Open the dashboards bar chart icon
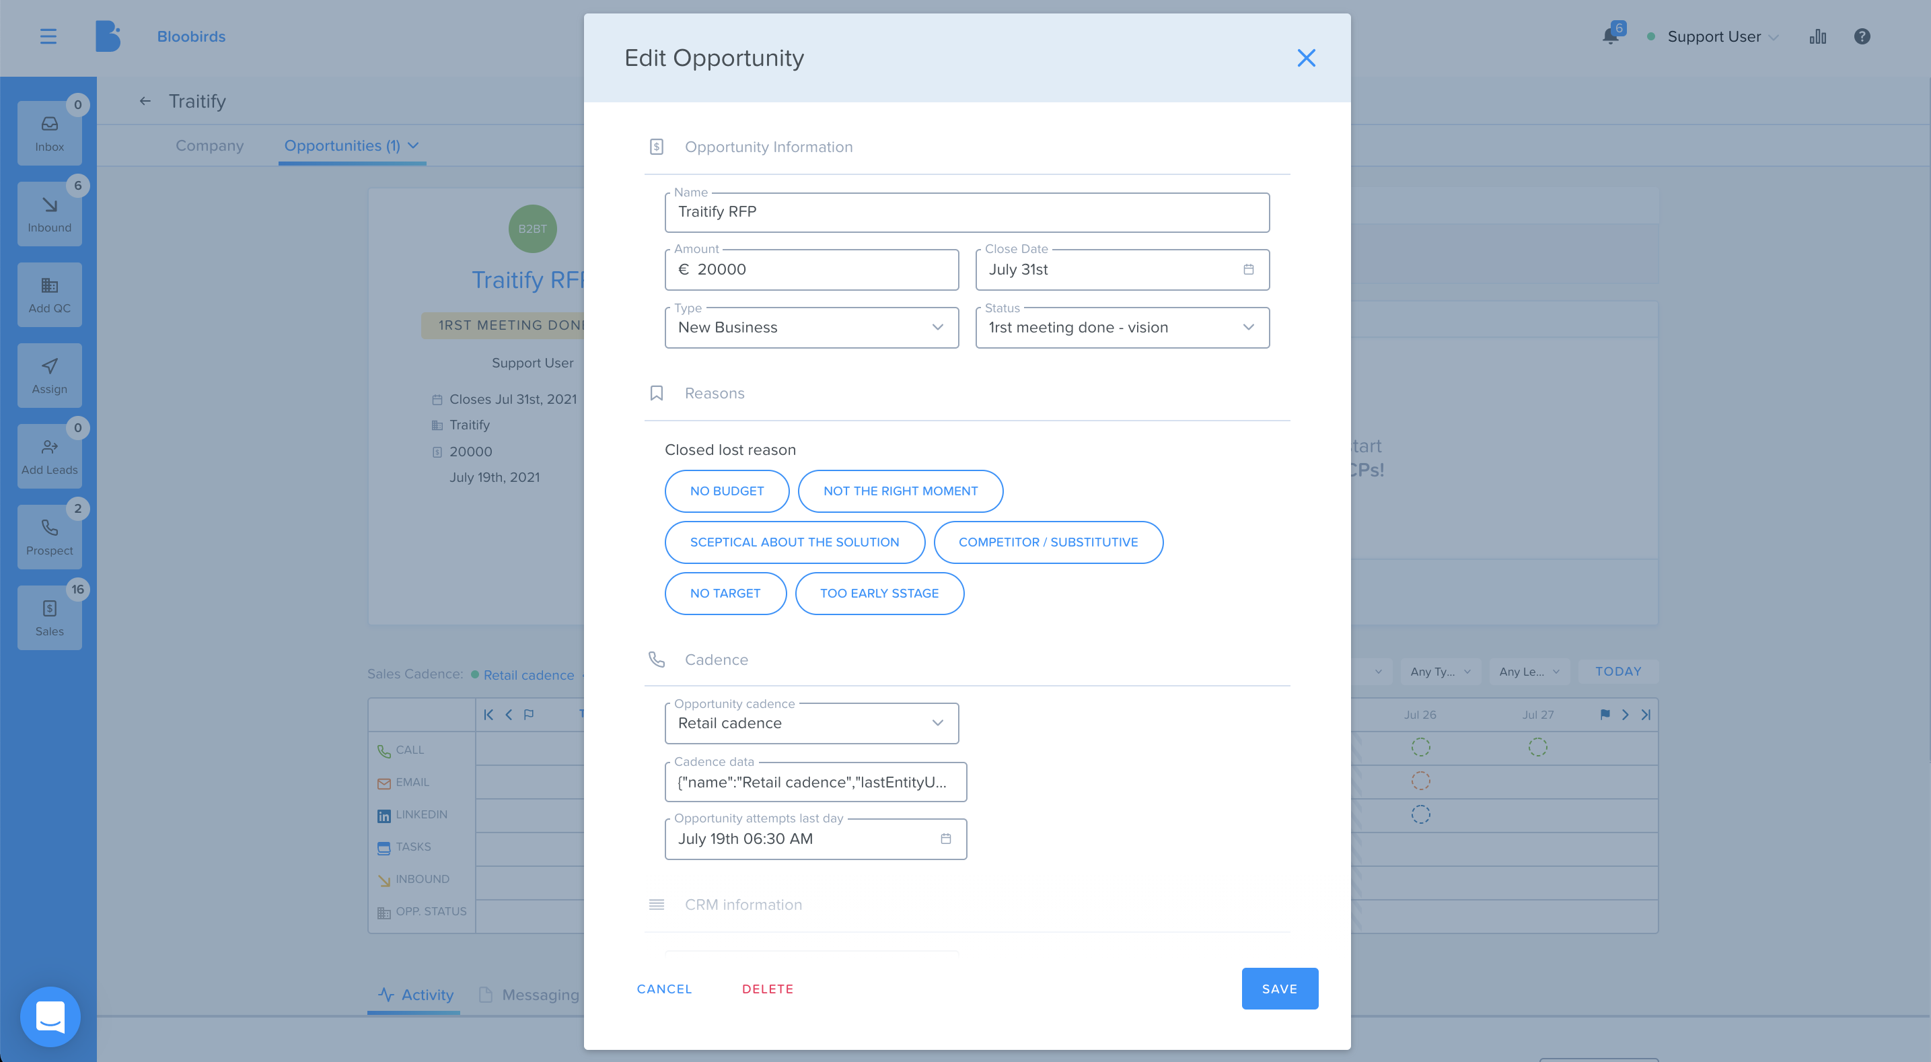1931x1062 pixels. coord(1818,36)
